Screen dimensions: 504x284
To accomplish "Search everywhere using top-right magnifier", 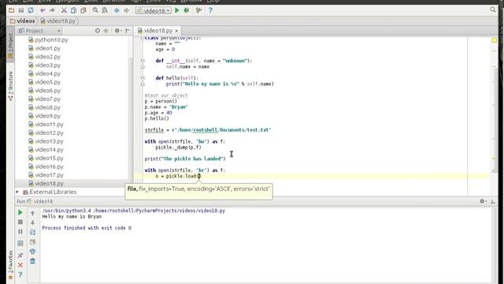I will point(493,10).
